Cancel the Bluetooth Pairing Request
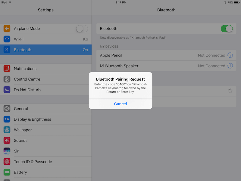This screenshot has height=181, width=241. [120, 103]
